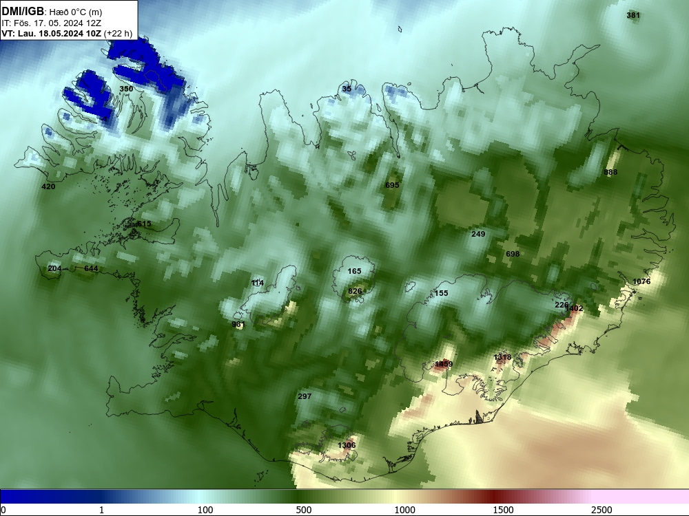Click the 698 value label
The width and height of the screenshot is (689, 516).
(x=513, y=254)
